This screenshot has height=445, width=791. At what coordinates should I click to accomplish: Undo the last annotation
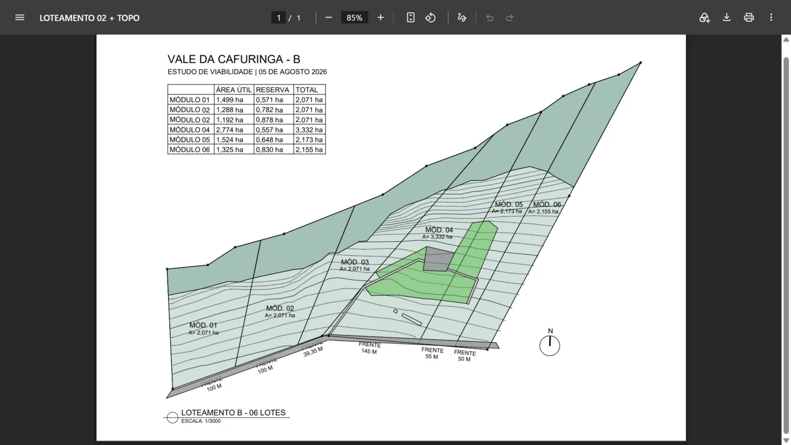click(490, 17)
